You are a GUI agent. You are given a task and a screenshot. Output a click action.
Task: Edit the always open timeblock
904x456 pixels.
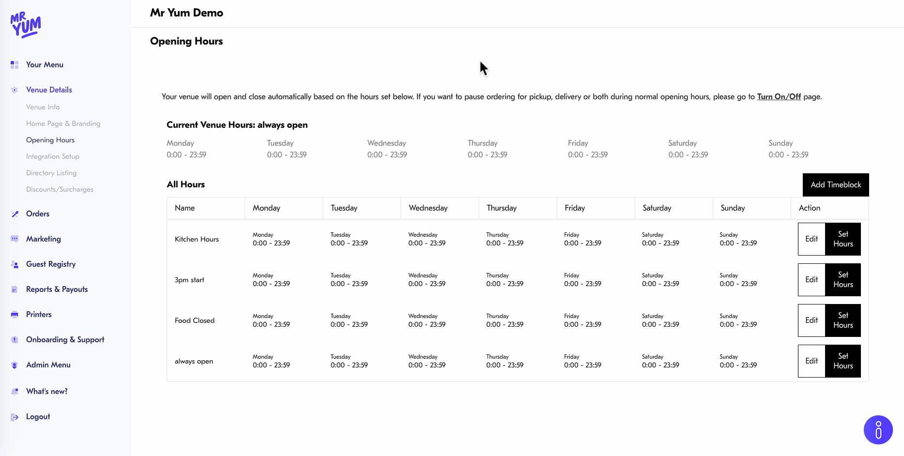[812, 361]
